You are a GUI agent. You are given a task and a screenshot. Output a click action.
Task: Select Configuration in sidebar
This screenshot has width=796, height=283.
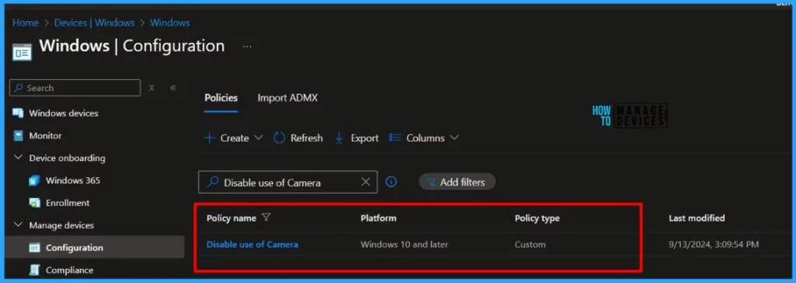click(x=74, y=248)
